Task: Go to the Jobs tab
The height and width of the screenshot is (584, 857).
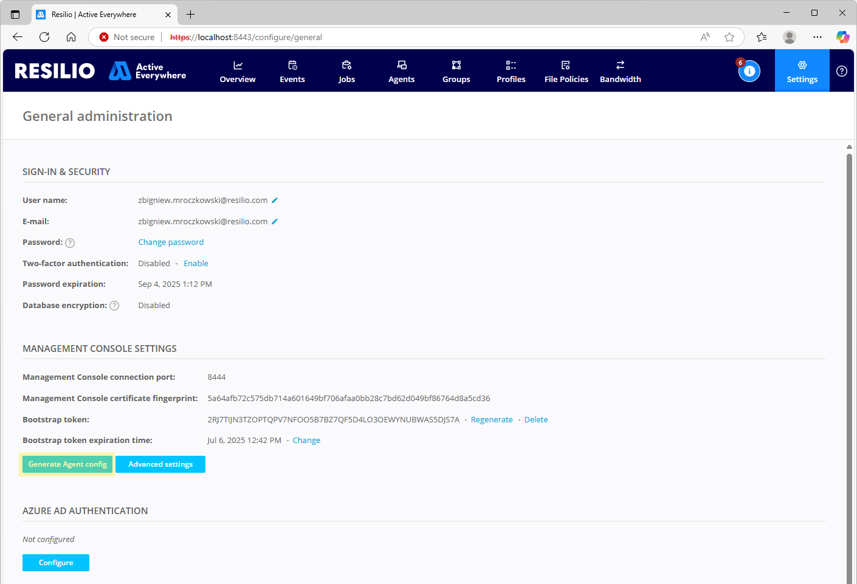Action: pyautogui.click(x=346, y=71)
